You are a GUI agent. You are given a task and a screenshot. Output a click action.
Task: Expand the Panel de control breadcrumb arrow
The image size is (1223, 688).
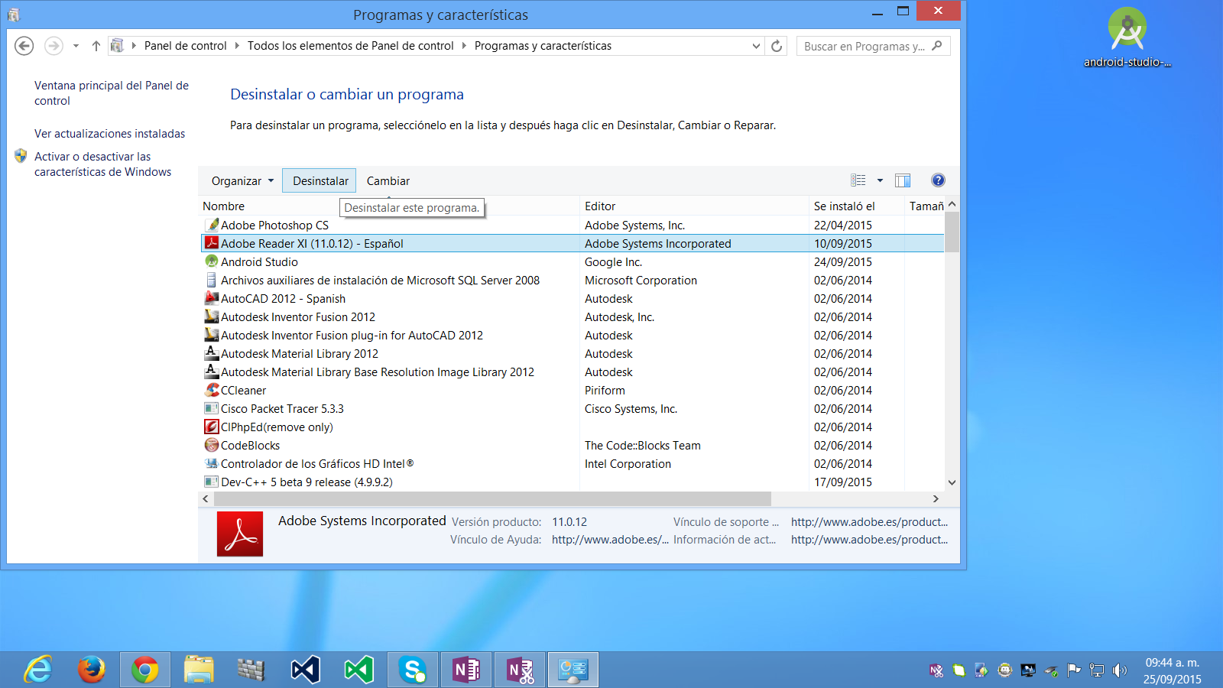point(236,46)
